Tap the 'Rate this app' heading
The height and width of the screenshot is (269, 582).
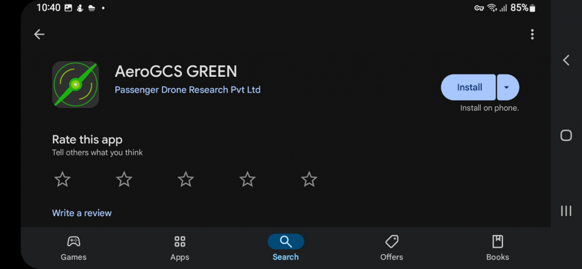tap(87, 140)
